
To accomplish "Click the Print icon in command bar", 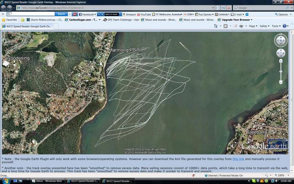I will (x=242, y=26).
